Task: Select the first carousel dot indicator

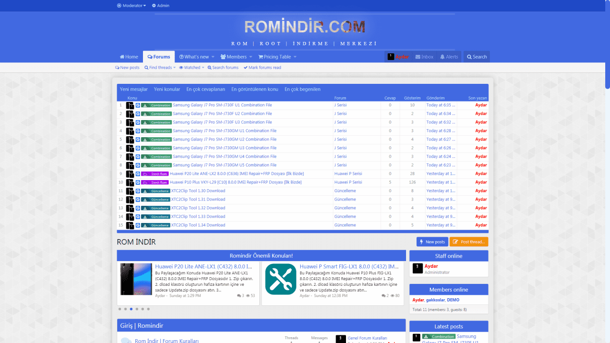Action: click(120, 309)
